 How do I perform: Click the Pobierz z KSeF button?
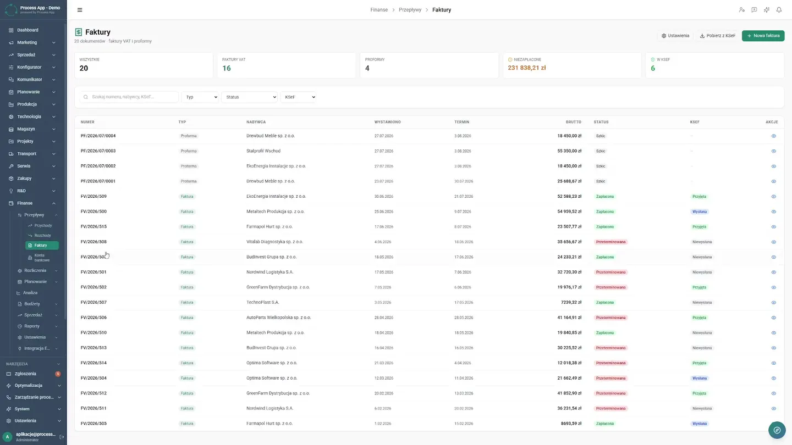[717, 36]
